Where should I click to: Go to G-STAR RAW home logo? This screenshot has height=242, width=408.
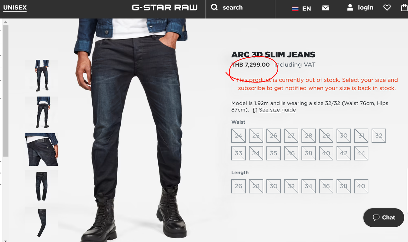coord(165,7)
